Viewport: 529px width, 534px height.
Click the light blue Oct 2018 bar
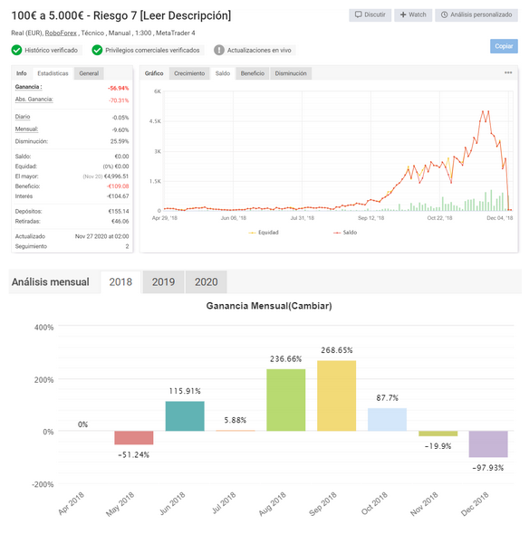pos(387,420)
